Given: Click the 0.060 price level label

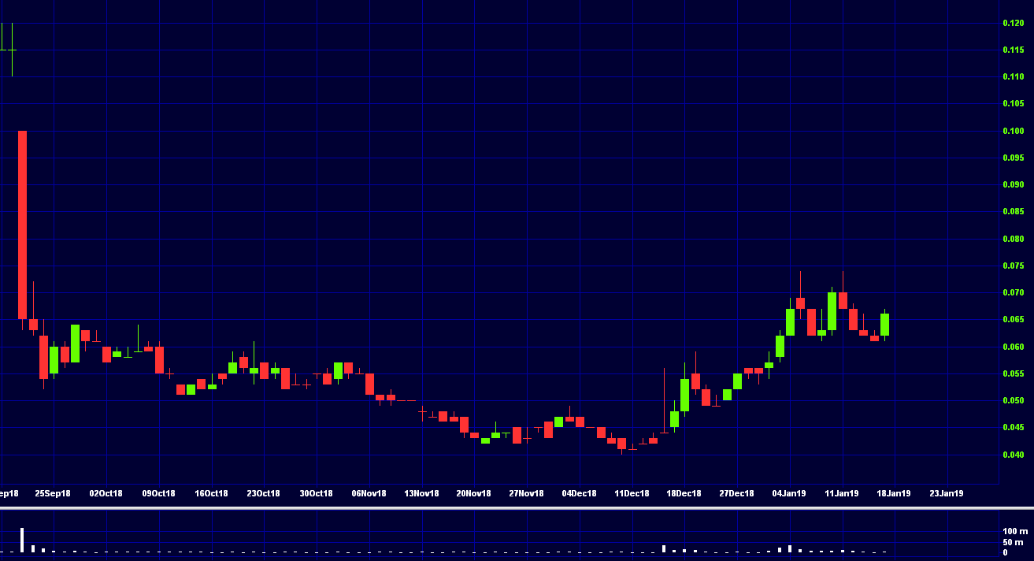Looking at the screenshot, I should tap(1013, 347).
